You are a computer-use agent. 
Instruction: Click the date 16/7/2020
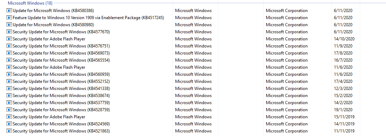coord(343,60)
